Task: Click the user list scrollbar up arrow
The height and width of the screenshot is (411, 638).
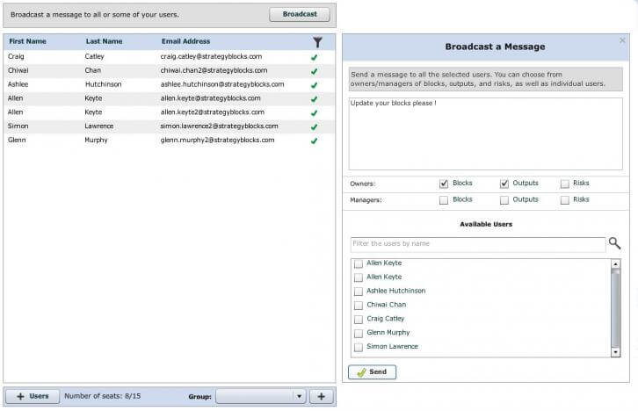Action: pos(616,263)
